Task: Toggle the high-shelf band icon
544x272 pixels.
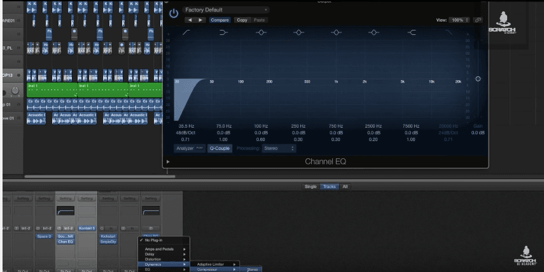Action: pyautogui.click(x=412, y=32)
